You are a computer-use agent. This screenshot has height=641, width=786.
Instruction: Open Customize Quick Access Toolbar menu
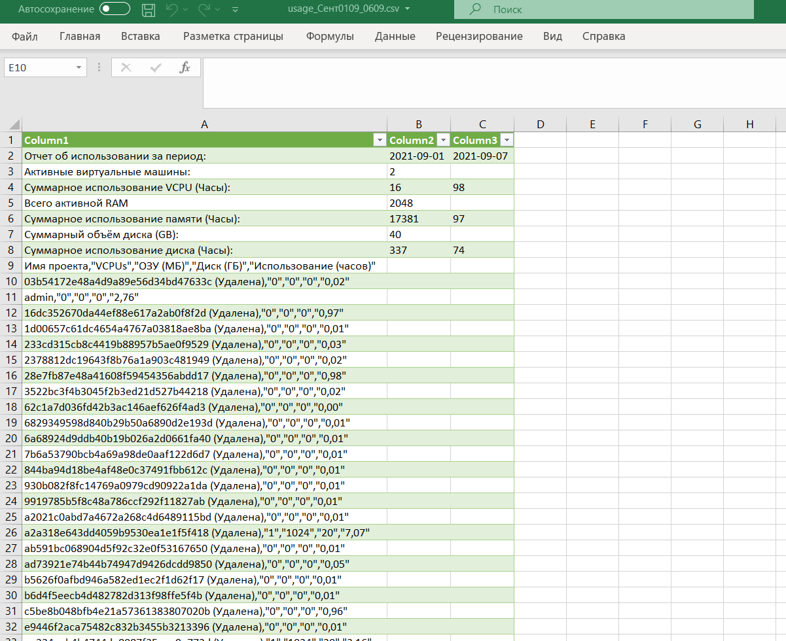coord(235,10)
